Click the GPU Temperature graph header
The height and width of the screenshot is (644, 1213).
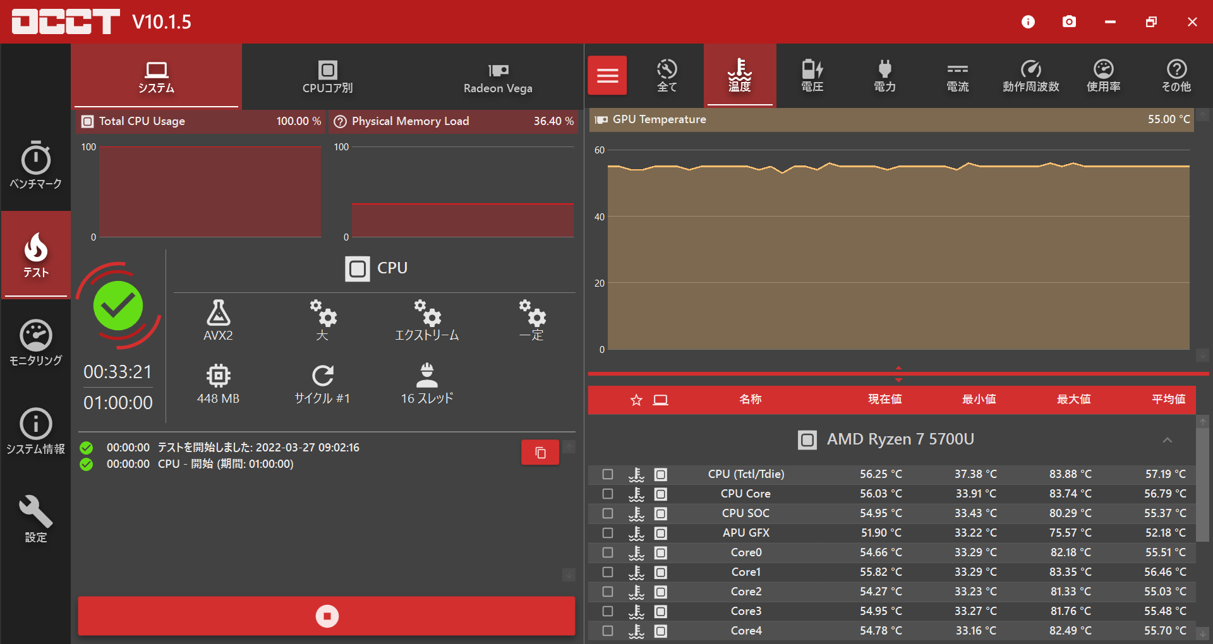pyautogui.click(x=891, y=119)
